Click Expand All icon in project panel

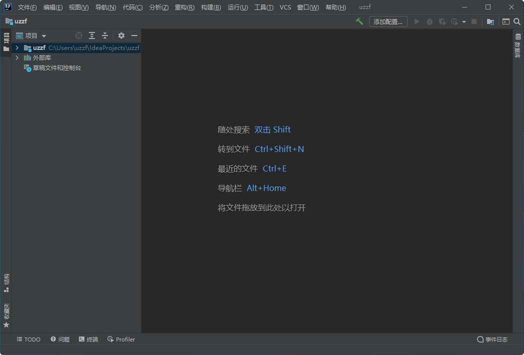point(92,35)
